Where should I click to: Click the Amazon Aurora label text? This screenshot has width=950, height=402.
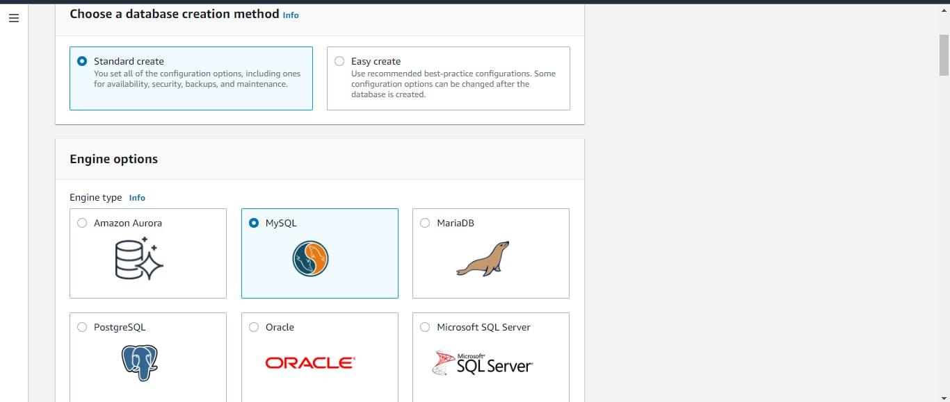128,223
